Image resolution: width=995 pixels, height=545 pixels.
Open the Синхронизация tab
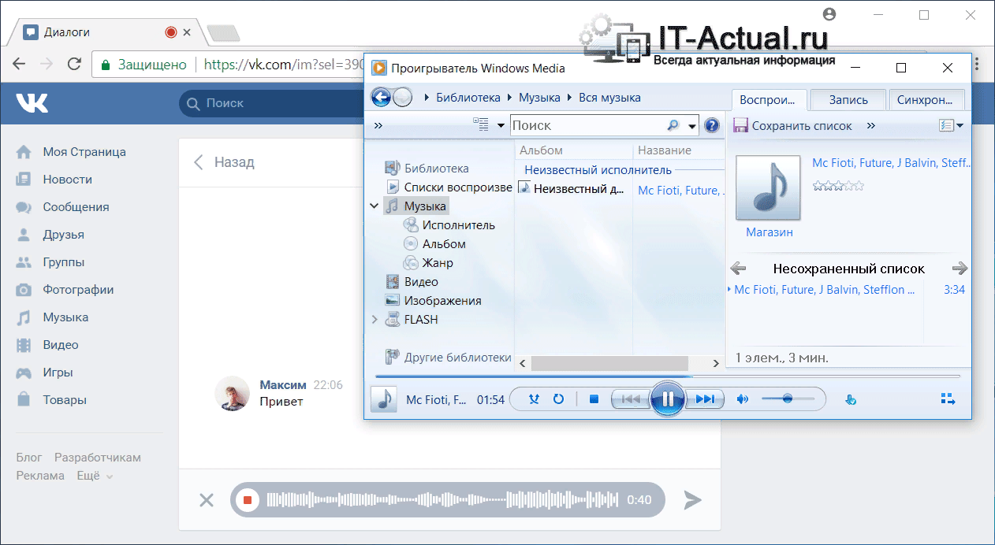926,100
